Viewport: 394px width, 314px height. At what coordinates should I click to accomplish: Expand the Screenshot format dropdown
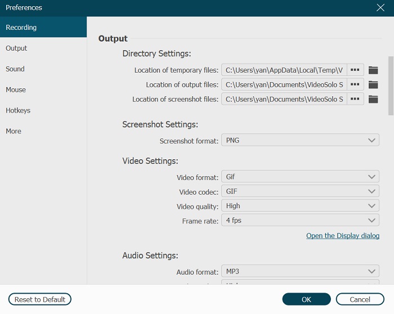[x=300, y=140]
